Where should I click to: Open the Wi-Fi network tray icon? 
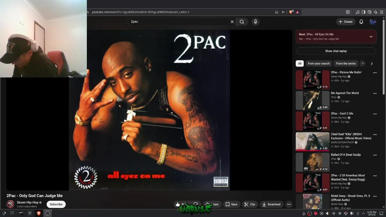358,213
